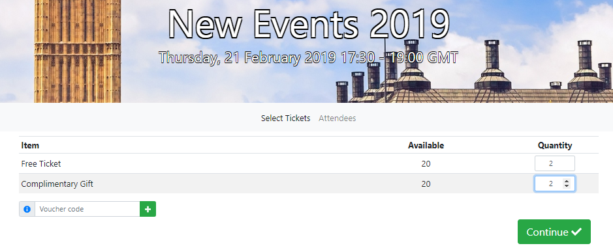The width and height of the screenshot is (613, 248).
Task: Click the Available column header
Action: pos(426,145)
